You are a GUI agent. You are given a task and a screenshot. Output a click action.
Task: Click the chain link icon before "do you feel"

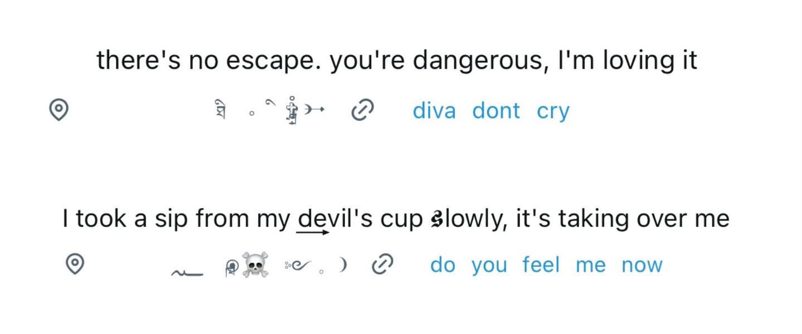click(382, 264)
